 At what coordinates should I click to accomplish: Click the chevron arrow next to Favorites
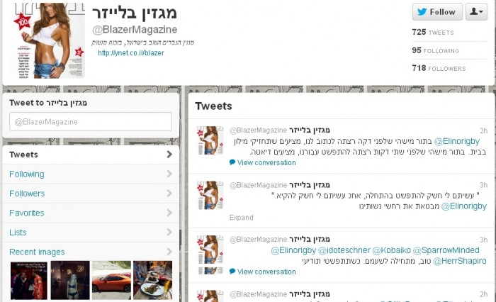169,213
